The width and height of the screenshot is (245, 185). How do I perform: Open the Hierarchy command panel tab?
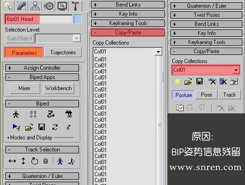click(35, 6)
